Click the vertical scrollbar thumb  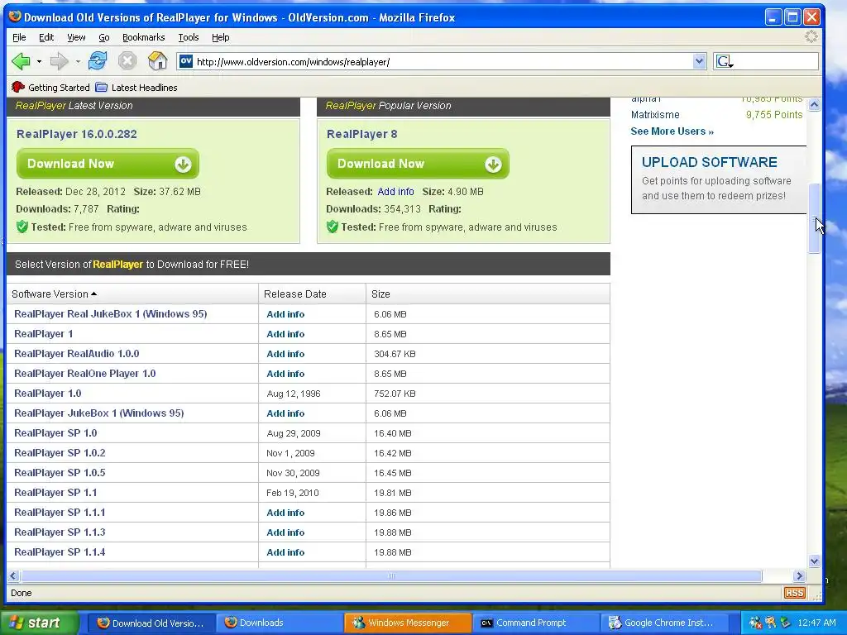814,218
